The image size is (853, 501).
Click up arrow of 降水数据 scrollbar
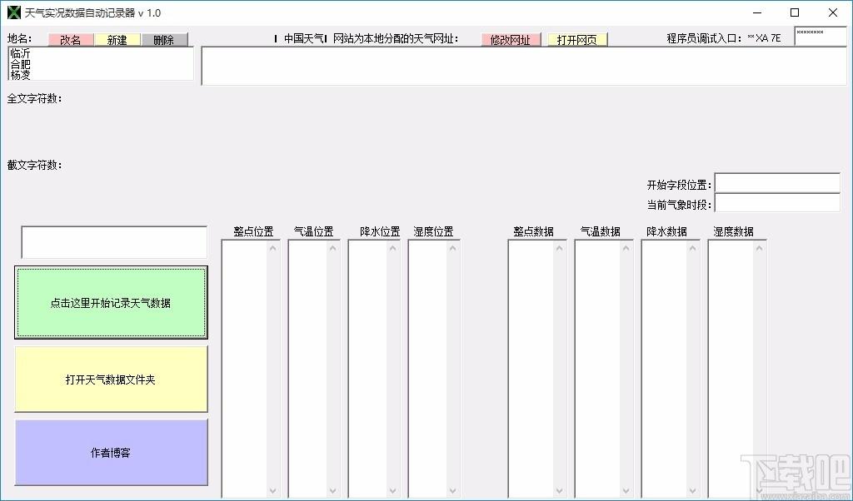[x=692, y=248]
